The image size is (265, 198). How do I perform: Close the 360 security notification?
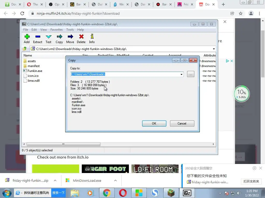[261, 168]
